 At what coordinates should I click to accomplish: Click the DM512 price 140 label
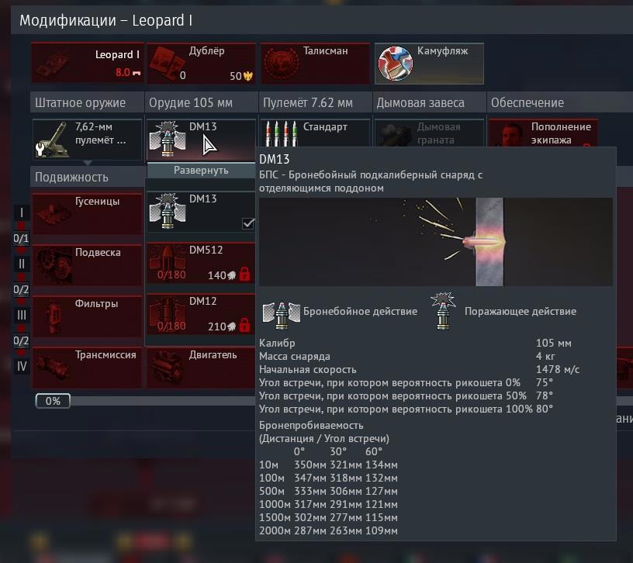click(216, 275)
